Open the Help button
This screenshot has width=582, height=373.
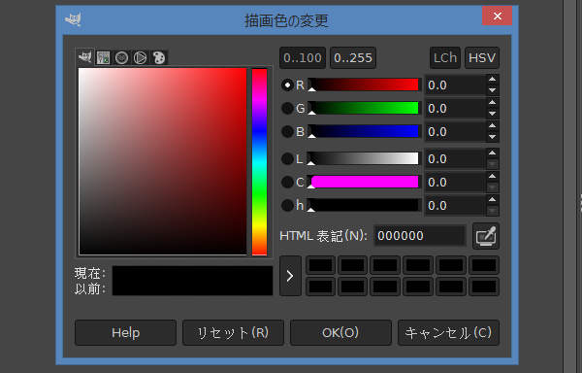[x=125, y=332]
